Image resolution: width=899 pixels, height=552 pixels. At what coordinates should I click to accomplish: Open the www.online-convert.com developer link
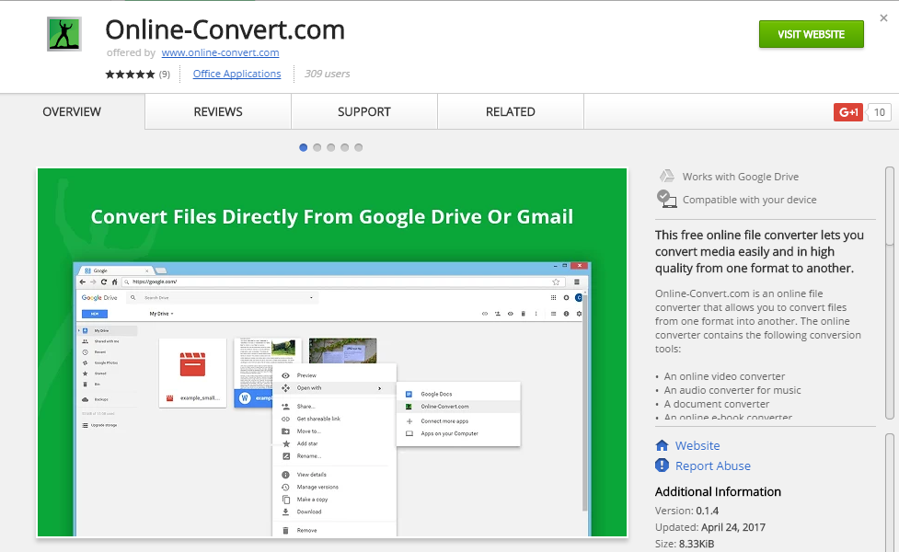(x=220, y=52)
